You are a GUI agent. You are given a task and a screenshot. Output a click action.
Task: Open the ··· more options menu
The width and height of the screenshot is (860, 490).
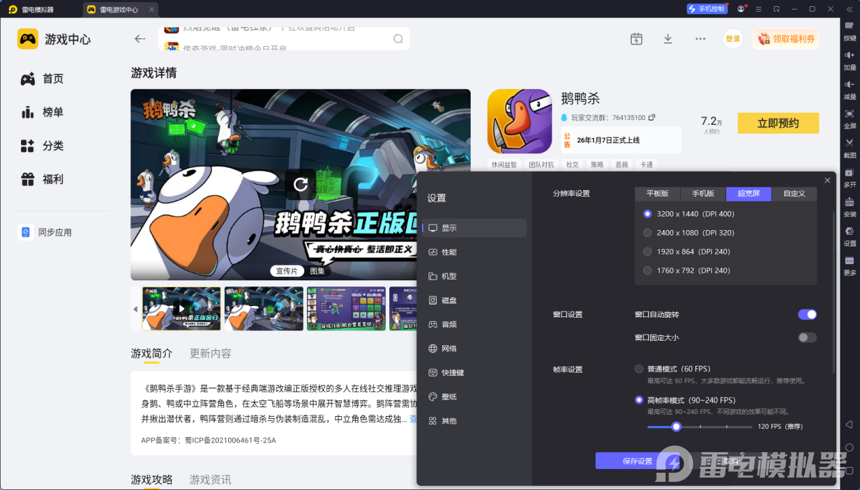click(700, 39)
